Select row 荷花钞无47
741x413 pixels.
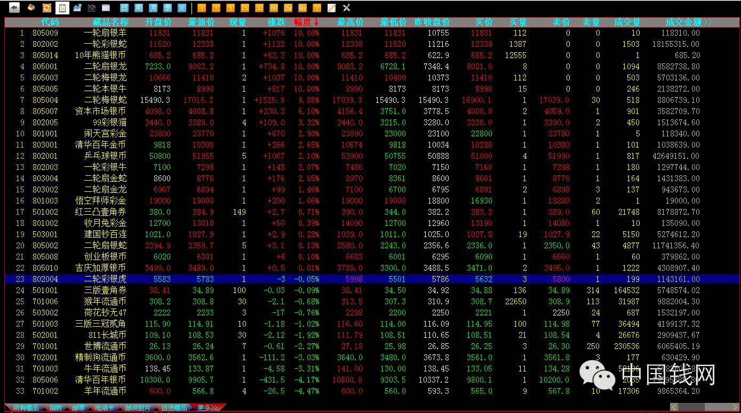pos(372,313)
